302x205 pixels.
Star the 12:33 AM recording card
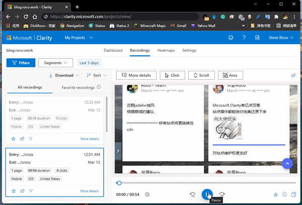(14, 139)
